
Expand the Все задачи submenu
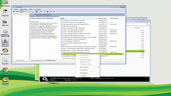(x=87, y=67)
